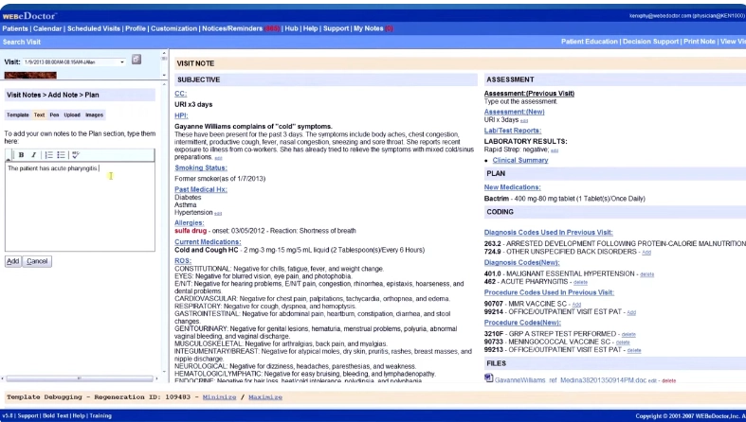The height and width of the screenshot is (422, 746).
Task: Open the Clinical Summary link
Action: pyautogui.click(x=520, y=160)
